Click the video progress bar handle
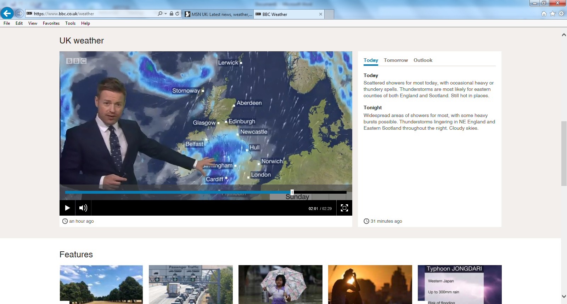 point(292,192)
